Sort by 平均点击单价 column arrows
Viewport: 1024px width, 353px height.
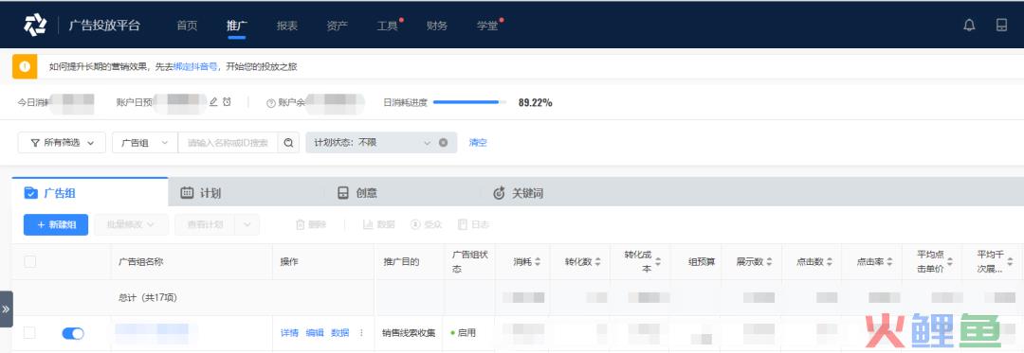click(950, 262)
